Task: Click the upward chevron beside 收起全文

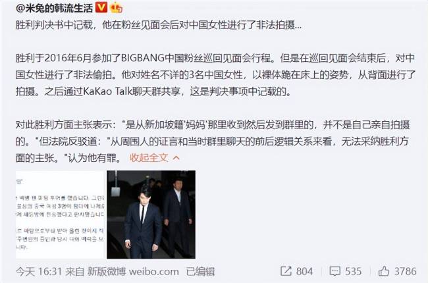Action: [176, 158]
